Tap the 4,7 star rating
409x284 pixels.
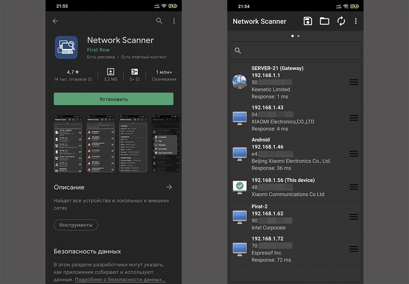73,72
